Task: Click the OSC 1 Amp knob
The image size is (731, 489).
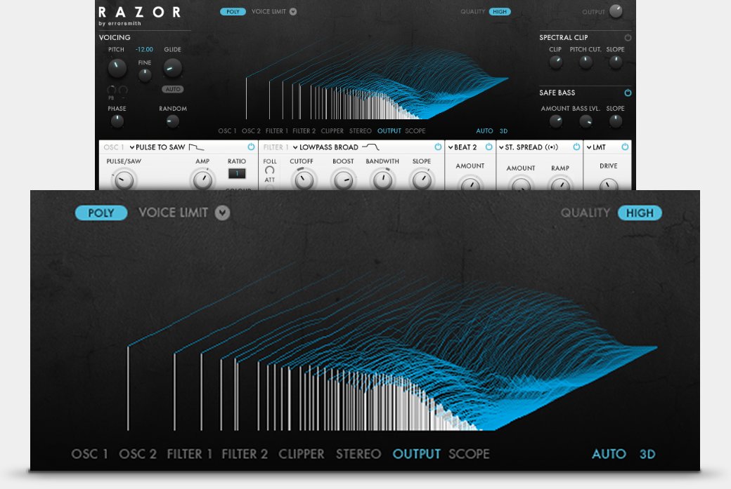Action: pos(202,180)
